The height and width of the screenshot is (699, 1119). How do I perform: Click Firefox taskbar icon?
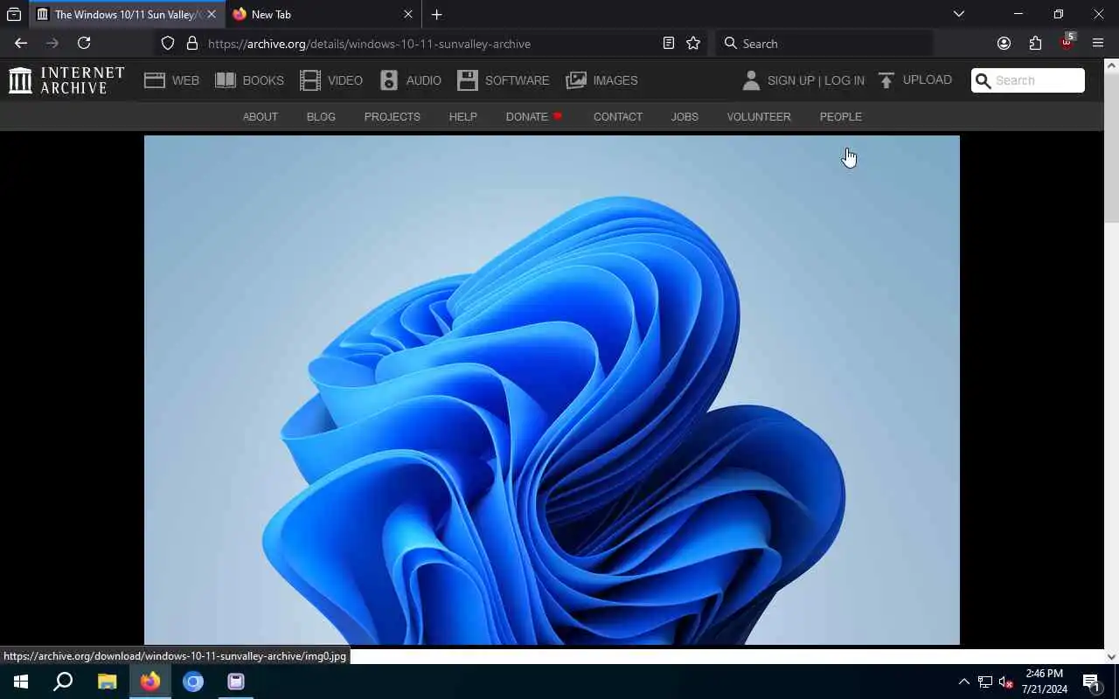[150, 682]
